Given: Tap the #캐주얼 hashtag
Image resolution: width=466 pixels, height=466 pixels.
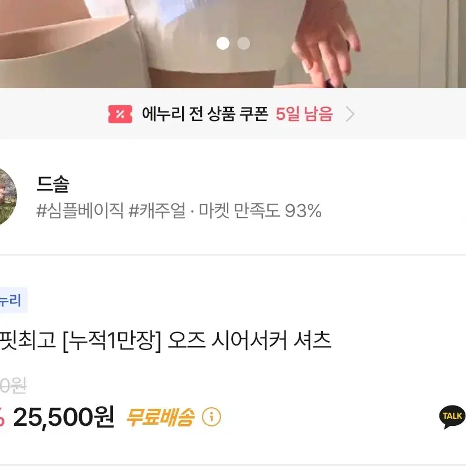Looking at the screenshot, I should 157,211.
